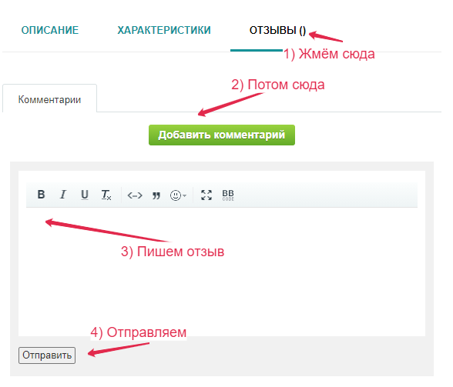The height and width of the screenshot is (387, 453).
Task: Open the ОПИСАНИЕ tab
Action: 50,30
